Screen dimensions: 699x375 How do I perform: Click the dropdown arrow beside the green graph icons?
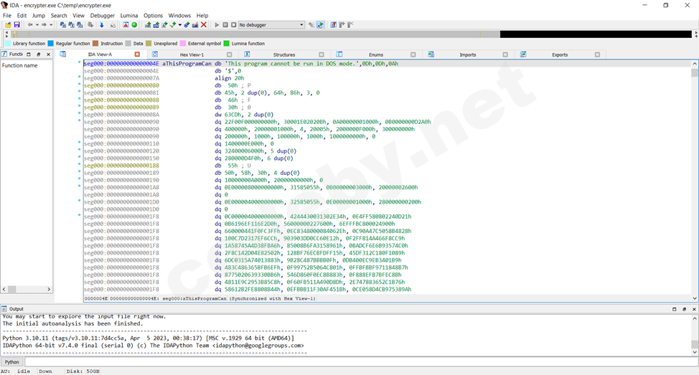point(180,25)
